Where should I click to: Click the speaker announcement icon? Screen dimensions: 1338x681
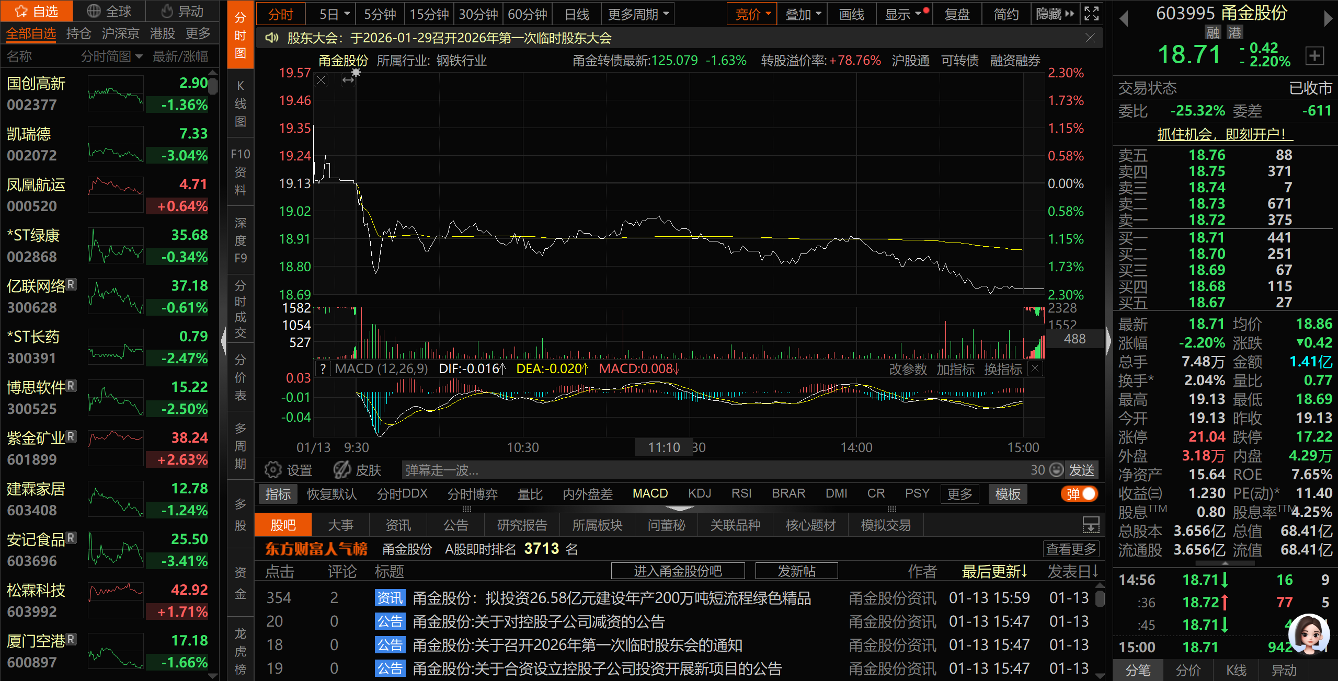tap(271, 38)
